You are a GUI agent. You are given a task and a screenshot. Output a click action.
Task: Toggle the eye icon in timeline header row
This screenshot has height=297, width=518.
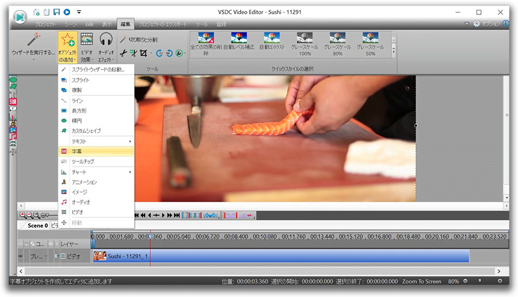pos(20,244)
